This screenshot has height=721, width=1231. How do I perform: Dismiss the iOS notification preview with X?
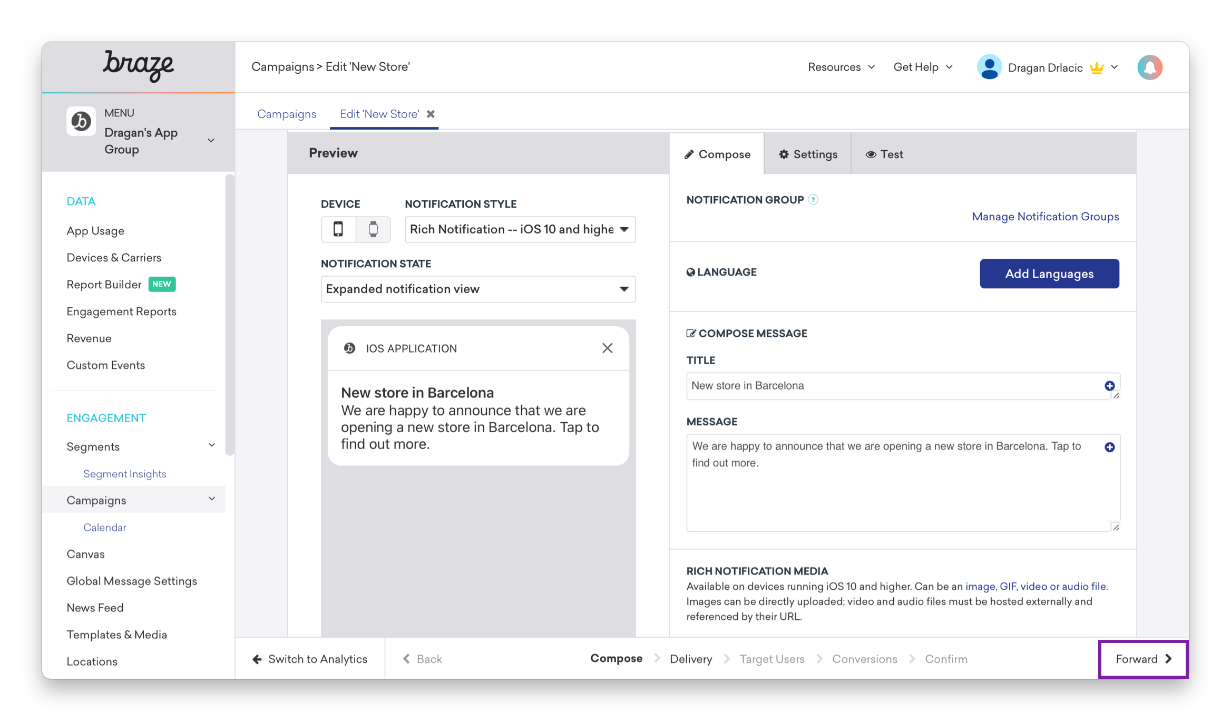coord(607,348)
